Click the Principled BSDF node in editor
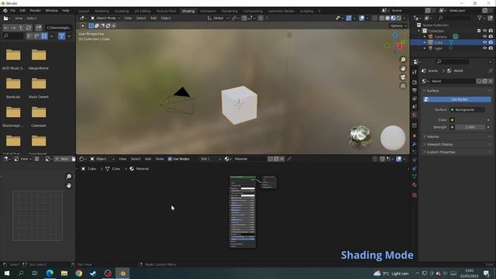 pos(243,212)
